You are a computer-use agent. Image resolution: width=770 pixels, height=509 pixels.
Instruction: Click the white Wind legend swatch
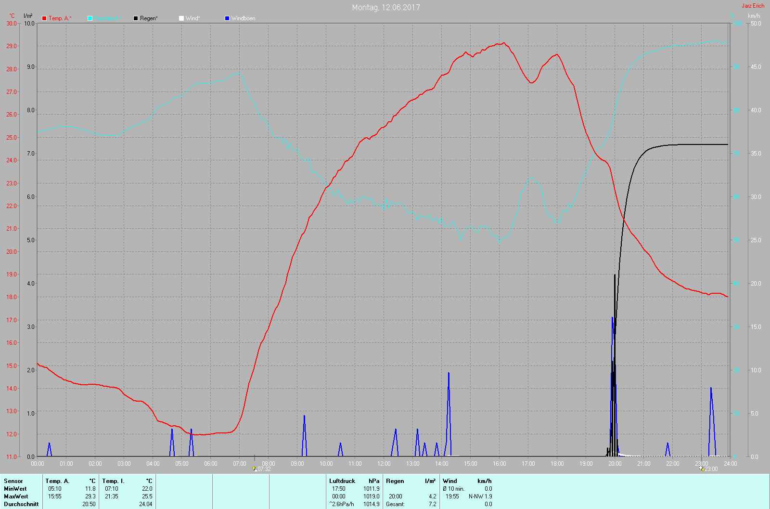(181, 18)
